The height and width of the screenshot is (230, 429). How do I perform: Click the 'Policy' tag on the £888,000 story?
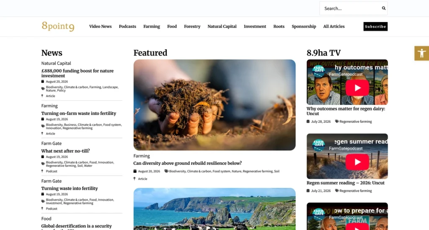click(61, 91)
